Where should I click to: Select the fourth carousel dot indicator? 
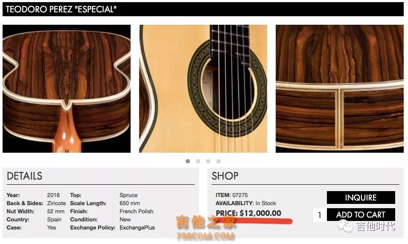click(x=219, y=161)
